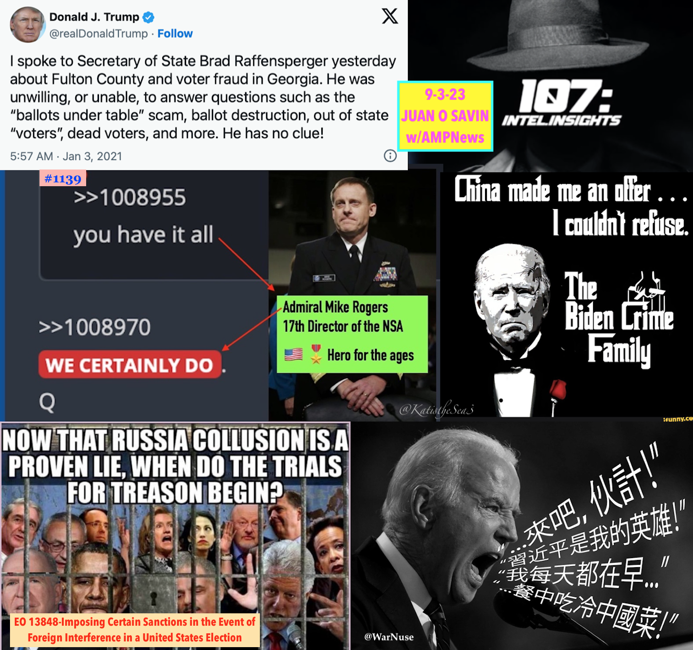Click the #1139 post number tag

[63, 179]
